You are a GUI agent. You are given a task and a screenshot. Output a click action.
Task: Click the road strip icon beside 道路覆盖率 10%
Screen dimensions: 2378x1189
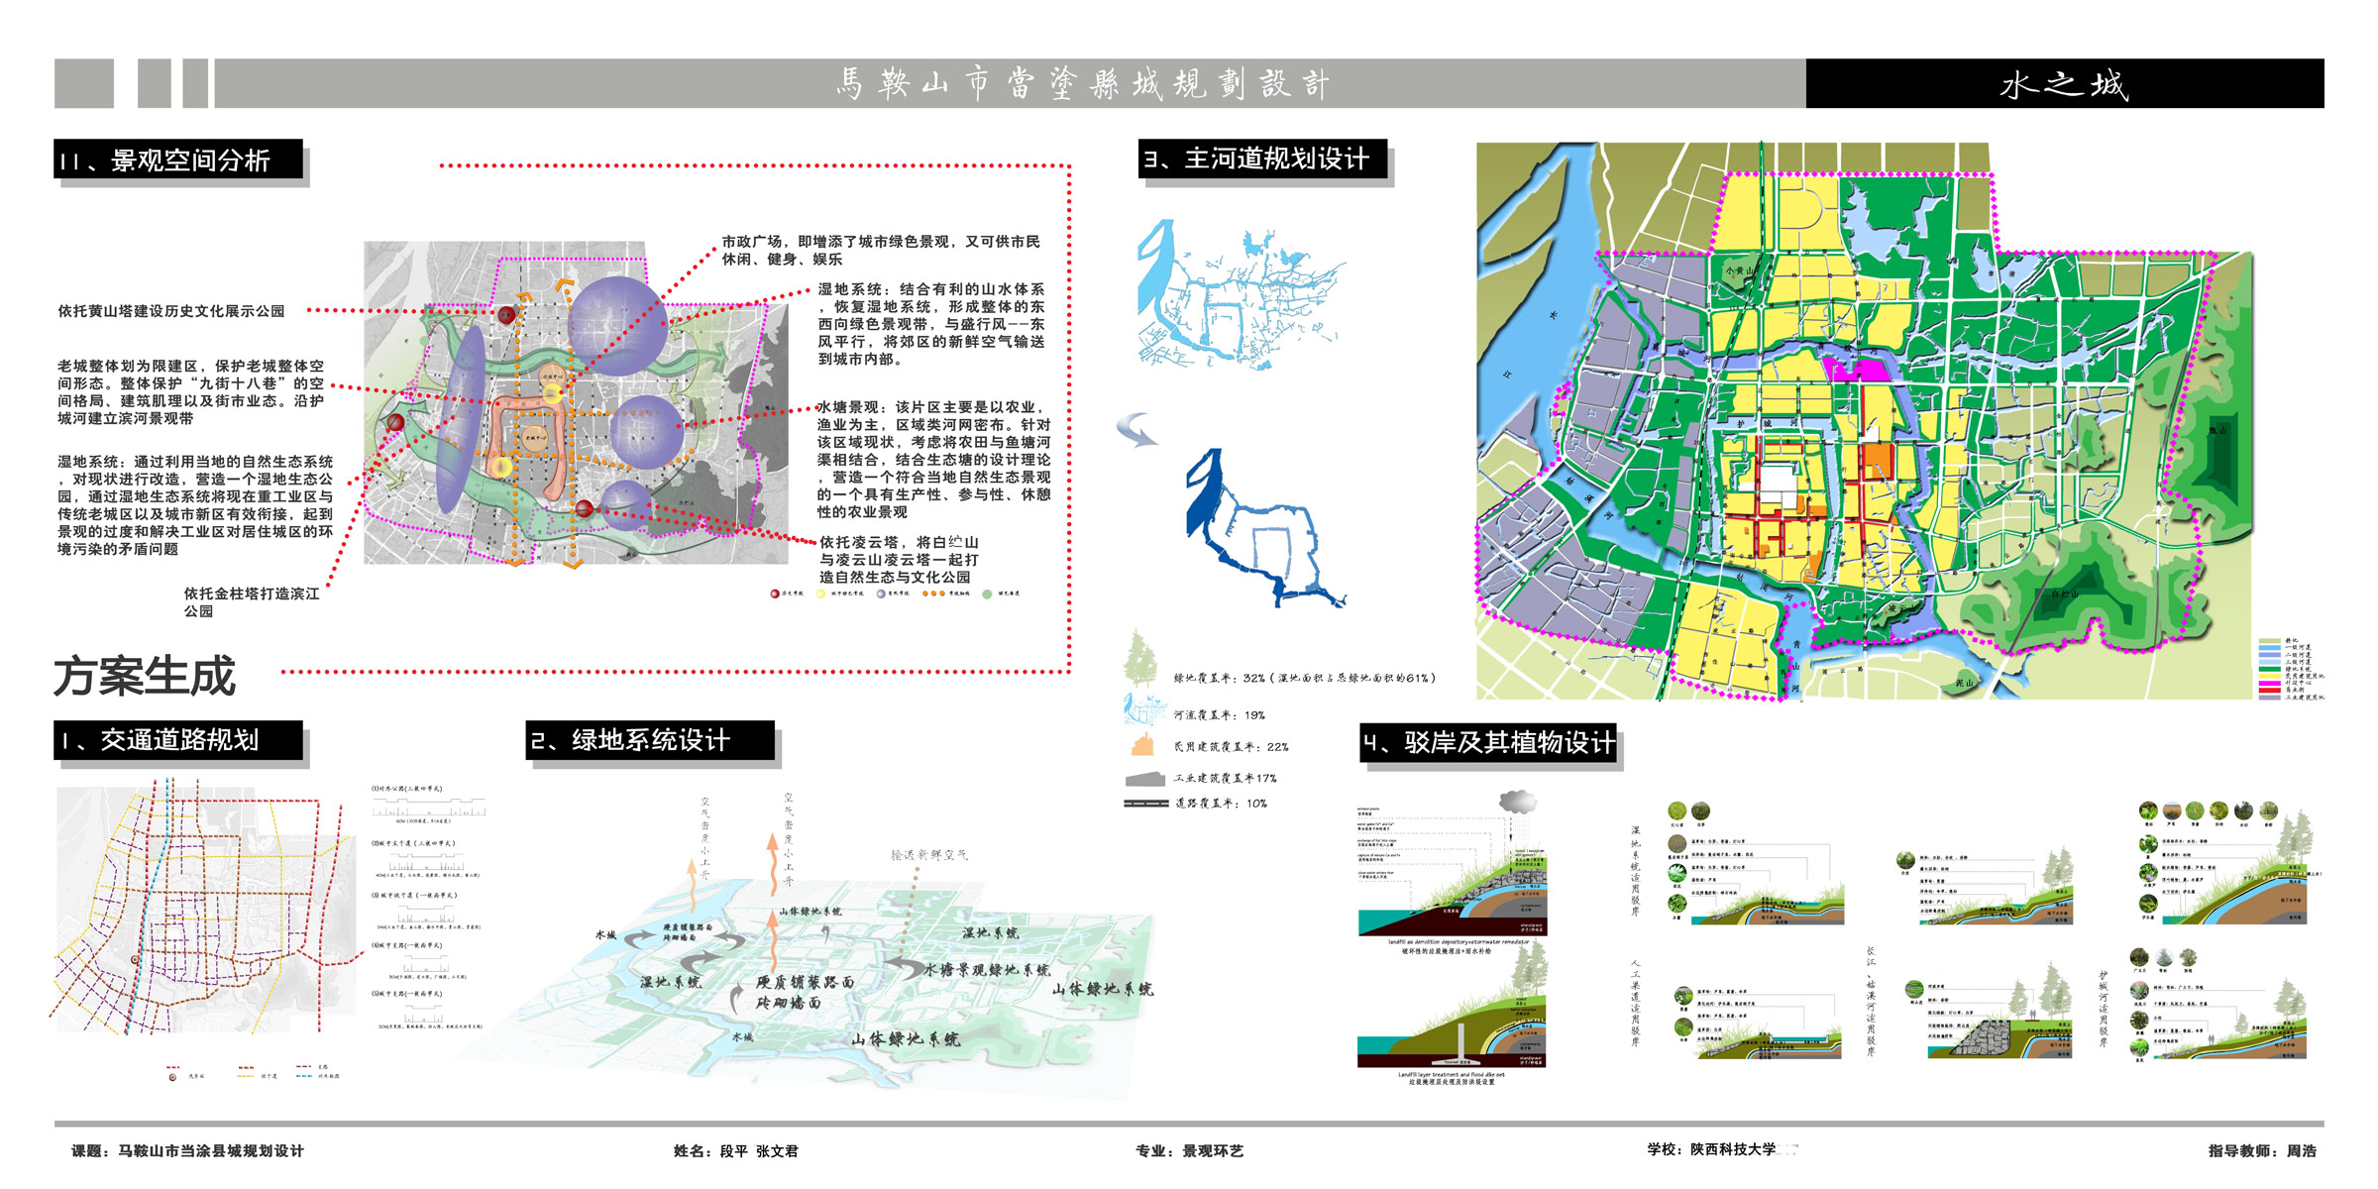[1146, 804]
